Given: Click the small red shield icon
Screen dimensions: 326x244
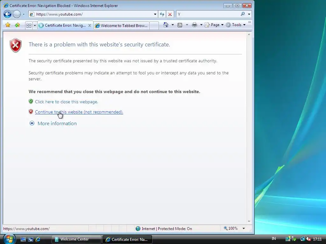Looking at the screenshot, I should coord(31,112).
